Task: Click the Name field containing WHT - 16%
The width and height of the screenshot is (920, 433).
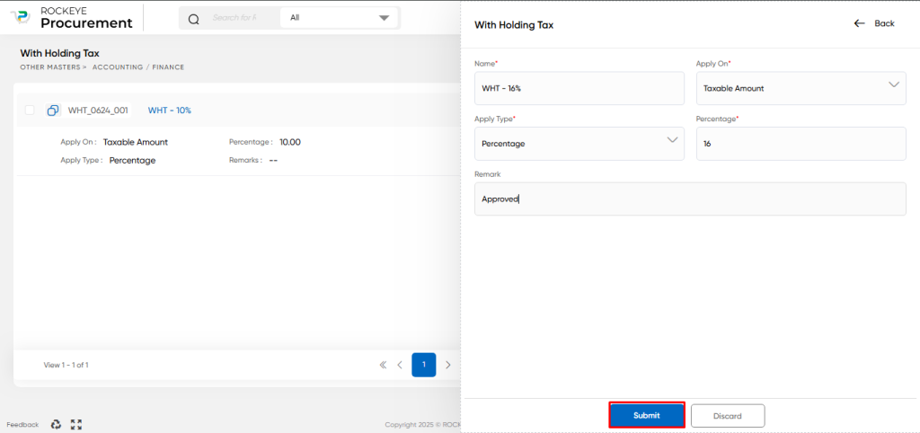Action: tap(579, 89)
